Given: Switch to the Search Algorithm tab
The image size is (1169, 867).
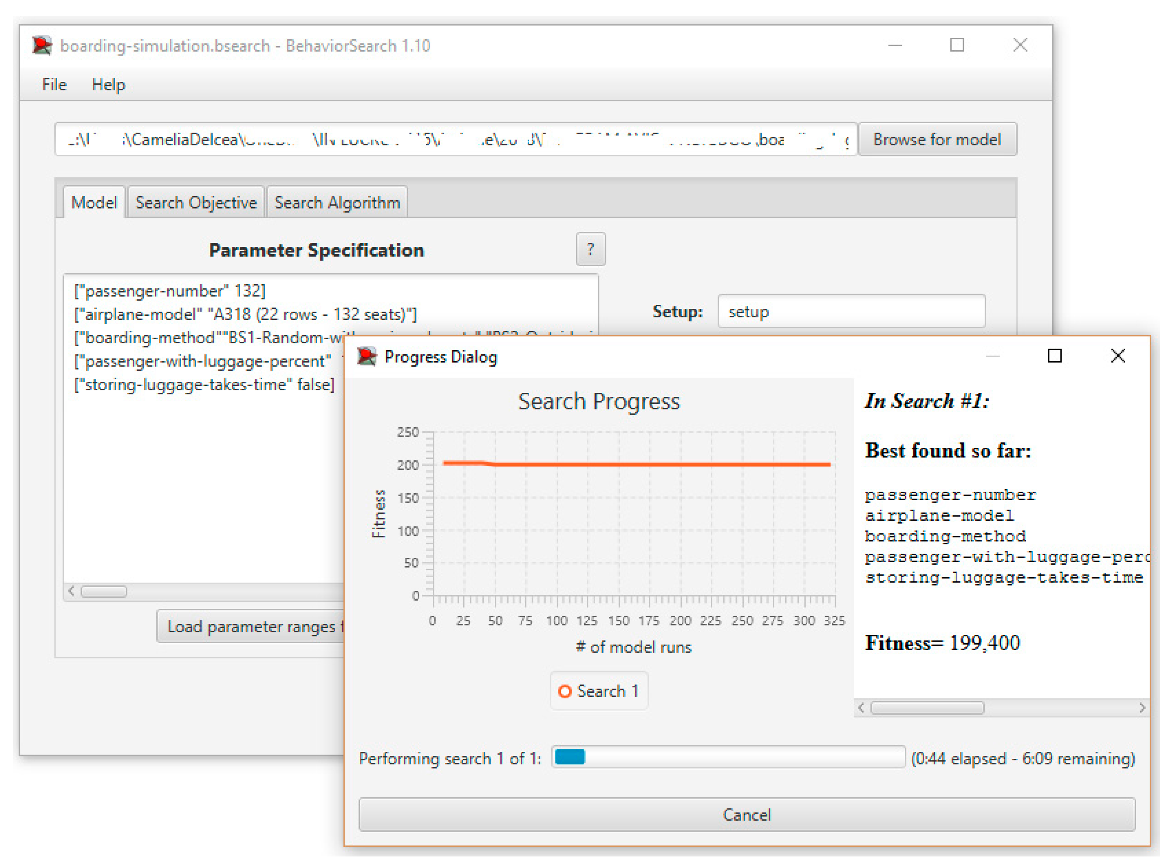Looking at the screenshot, I should [x=337, y=203].
